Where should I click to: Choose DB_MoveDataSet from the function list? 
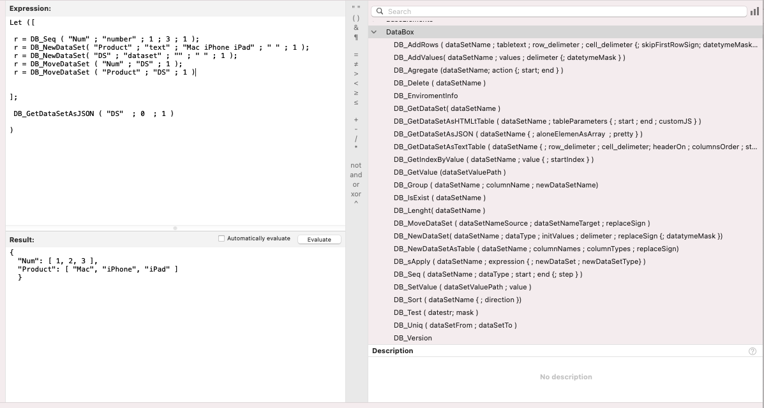coord(423,223)
